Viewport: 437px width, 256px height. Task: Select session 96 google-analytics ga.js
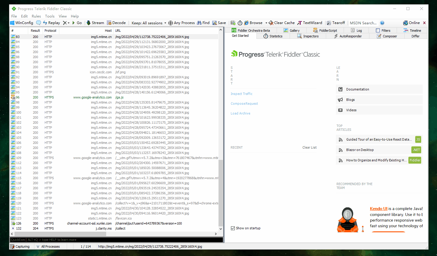pos(114,97)
